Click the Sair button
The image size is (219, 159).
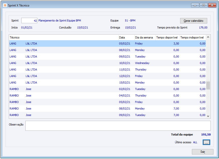point(202,152)
